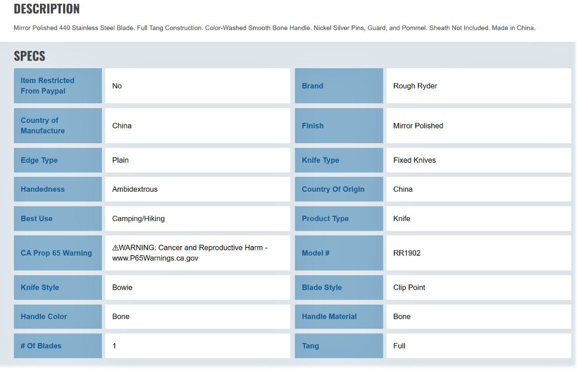Click the 'Ambidextrous' value
Viewport: 577px width, 370px height.
pos(135,189)
